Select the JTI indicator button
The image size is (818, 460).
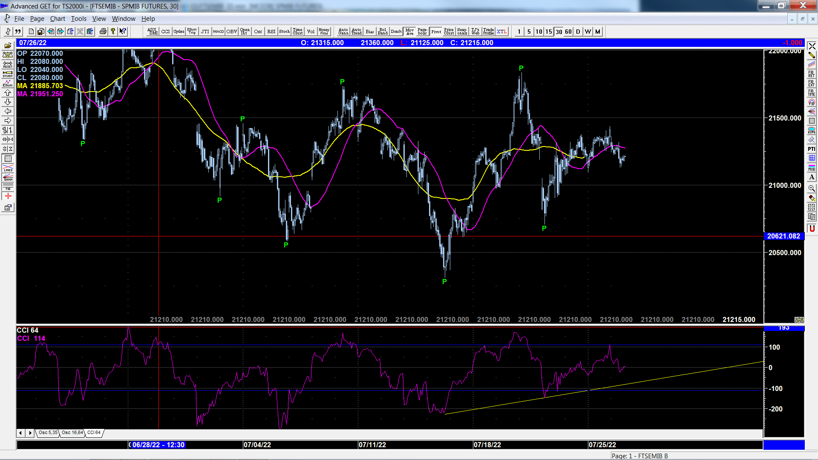point(205,32)
